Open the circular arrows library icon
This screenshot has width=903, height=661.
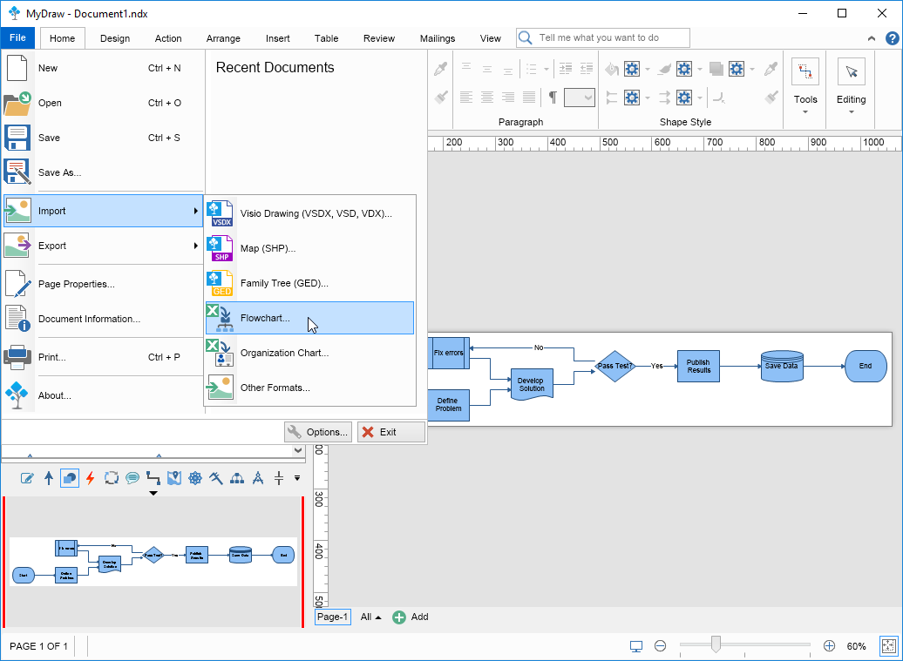[112, 478]
